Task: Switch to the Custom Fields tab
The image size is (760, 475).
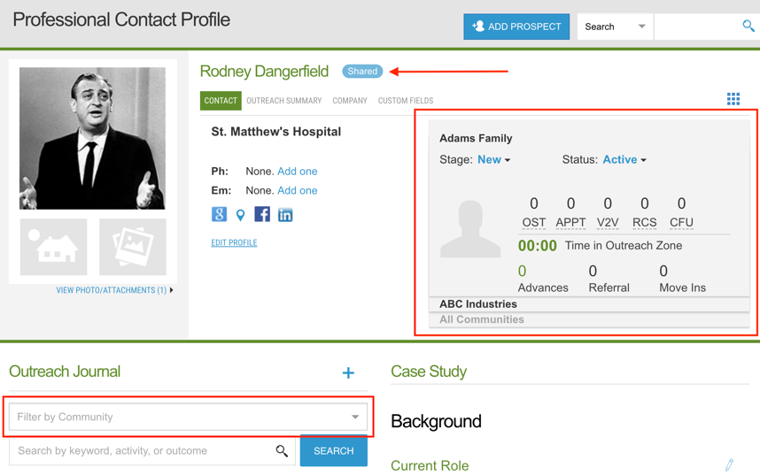Action: pos(406,101)
